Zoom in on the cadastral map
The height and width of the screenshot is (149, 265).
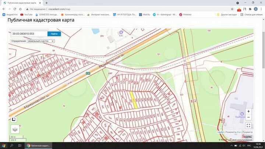click(x=248, y=111)
